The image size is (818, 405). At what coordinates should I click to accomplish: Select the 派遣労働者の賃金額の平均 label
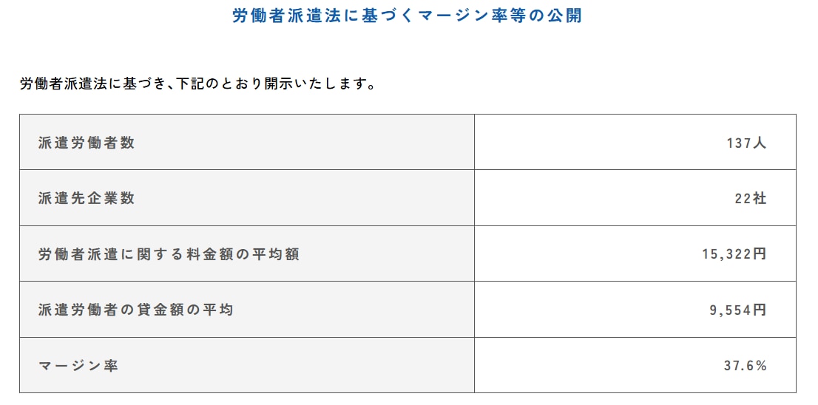[136, 310]
